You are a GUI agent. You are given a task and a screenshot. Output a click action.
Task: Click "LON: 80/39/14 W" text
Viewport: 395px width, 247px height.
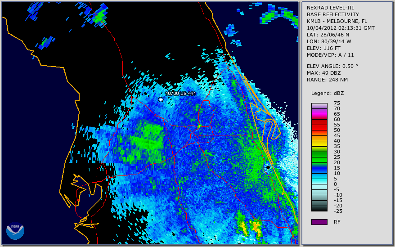coord(329,41)
